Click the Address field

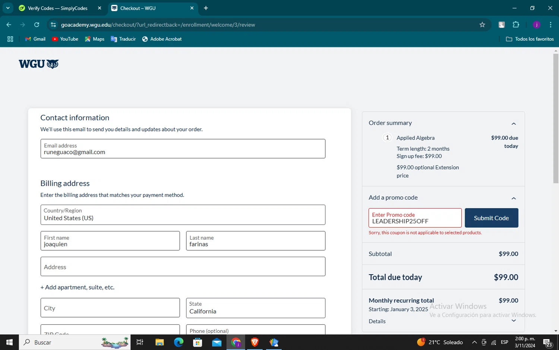click(183, 266)
